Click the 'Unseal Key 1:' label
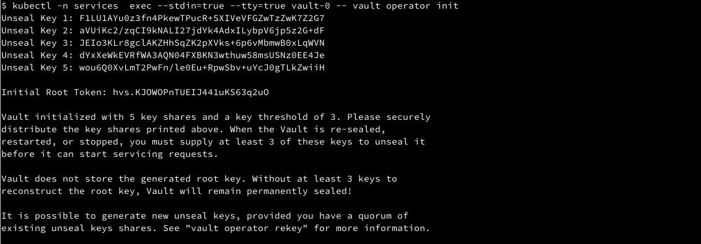The image size is (701, 244). pyautogui.click(x=38, y=19)
